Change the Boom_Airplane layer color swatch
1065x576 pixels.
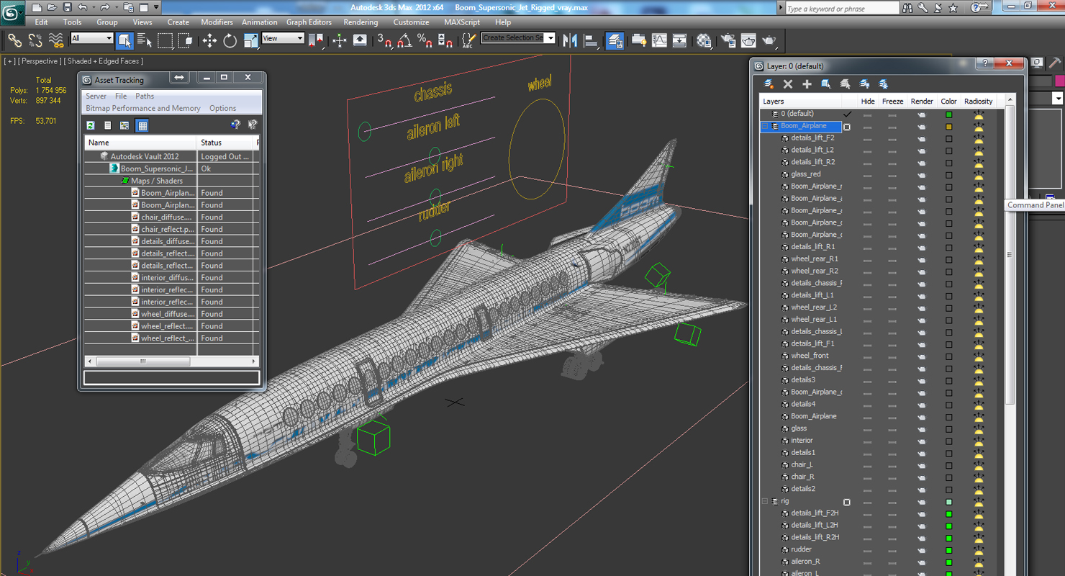[x=948, y=127]
